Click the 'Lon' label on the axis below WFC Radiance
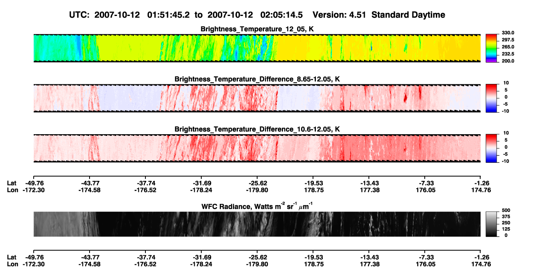534x273 pixels. pyautogui.click(x=12, y=264)
